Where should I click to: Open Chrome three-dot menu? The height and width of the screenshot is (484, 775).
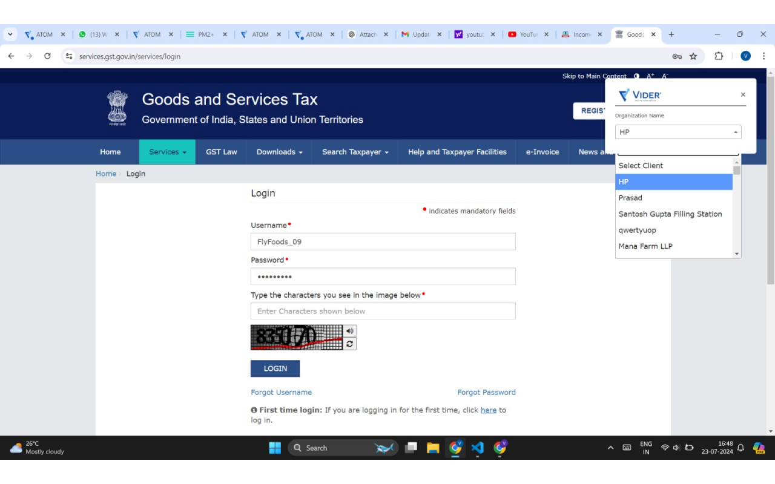click(763, 56)
